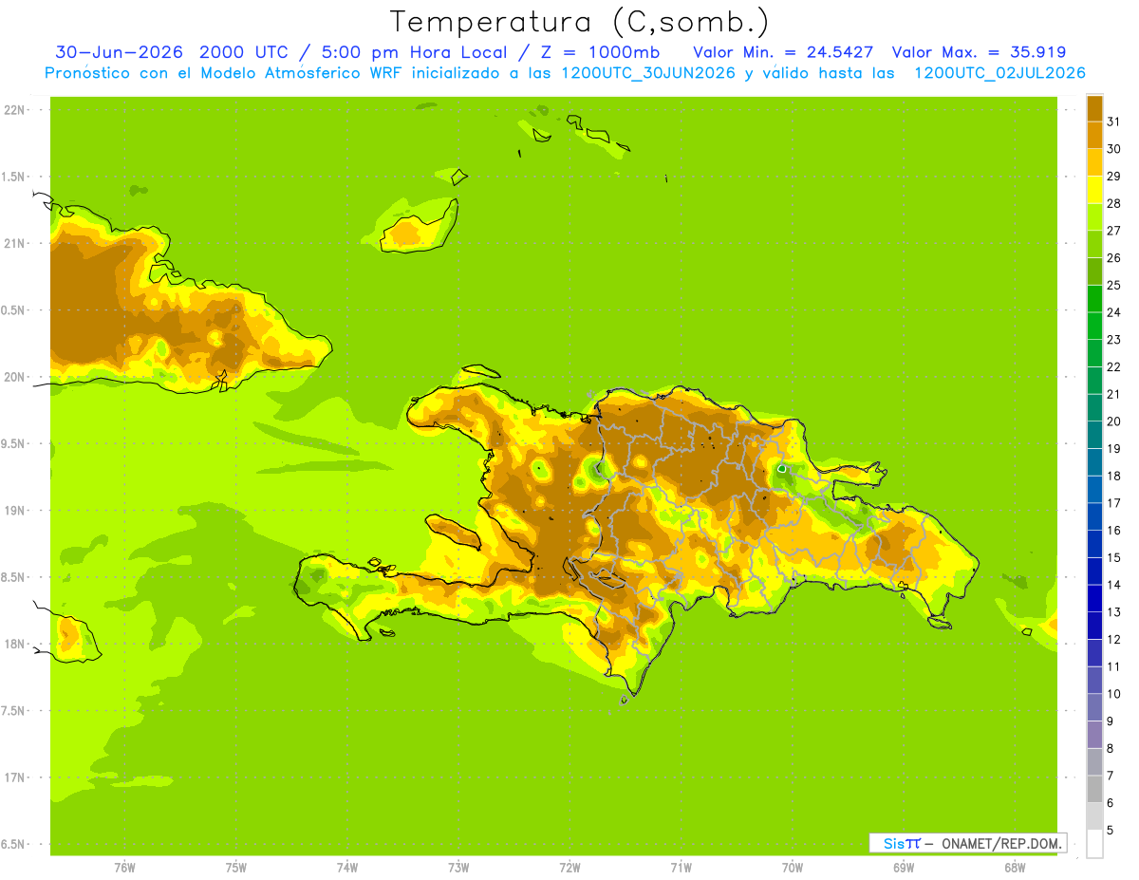Click the legend value label "5"
The height and width of the screenshot is (880, 1139).
click(x=1111, y=830)
